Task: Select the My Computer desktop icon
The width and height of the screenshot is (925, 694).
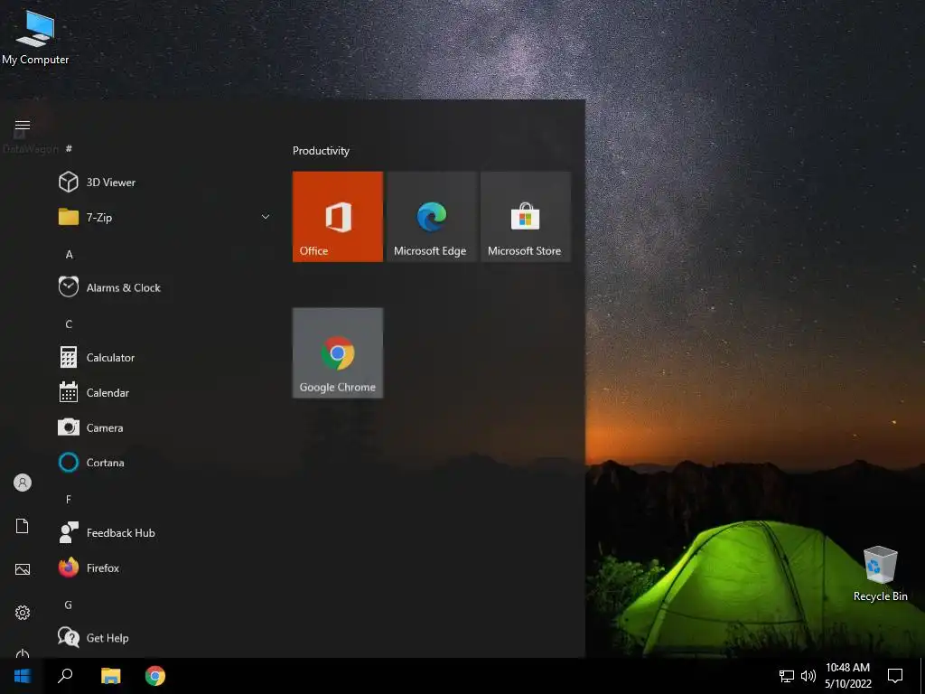Action: 35,38
